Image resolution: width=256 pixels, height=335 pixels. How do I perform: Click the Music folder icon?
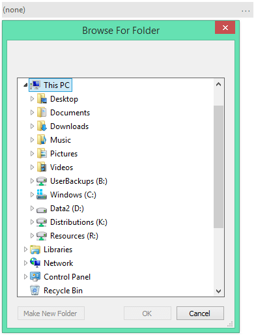tap(42, 140)
